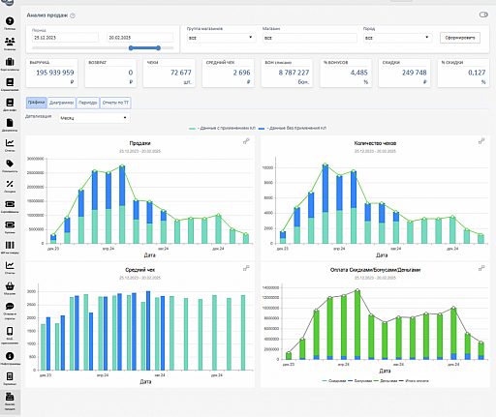Image resolution: width=496 pixels, height=417 pixels.
Task: Click the Скидки value 249 748
Action: tap(415, 73)
